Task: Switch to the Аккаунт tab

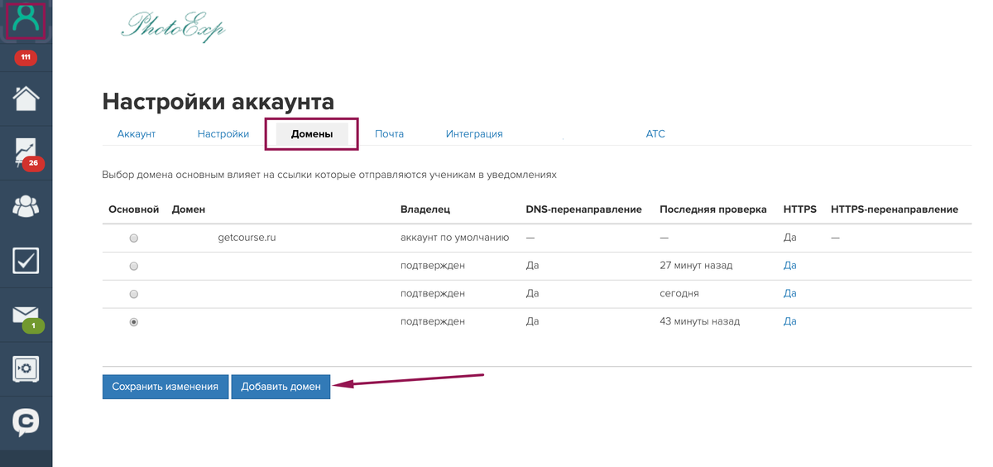Action: [x=137, y=133]
